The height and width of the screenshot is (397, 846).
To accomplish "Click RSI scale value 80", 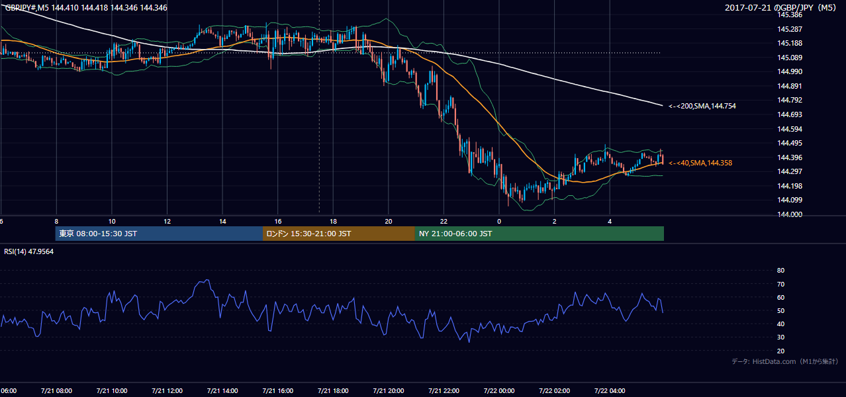I will (x=780, y=271).
